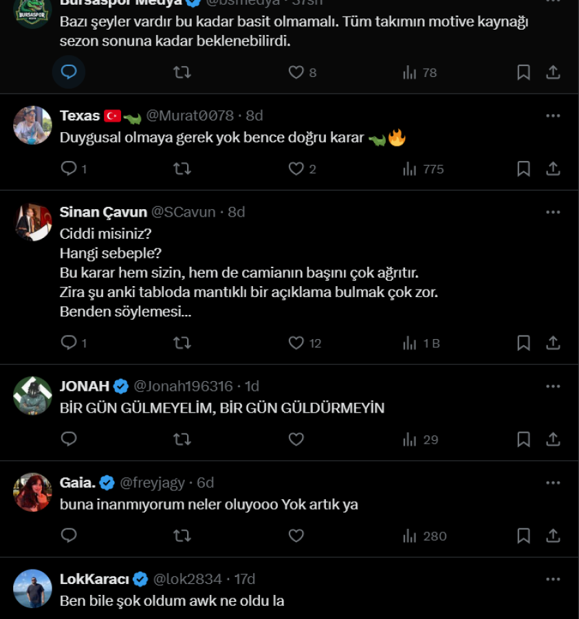Click Texas user's avatar
This screenshot has height=619, width=579.
pos(33,125)
